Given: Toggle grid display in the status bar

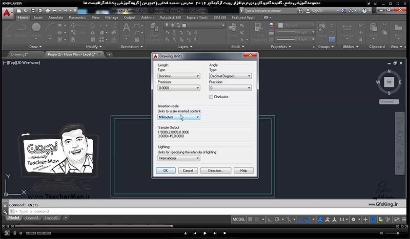Looking at the screenshot, I should [250, 220].
